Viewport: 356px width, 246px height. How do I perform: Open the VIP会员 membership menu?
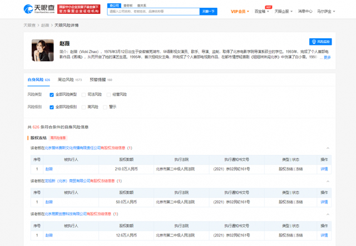pos(240,11)
